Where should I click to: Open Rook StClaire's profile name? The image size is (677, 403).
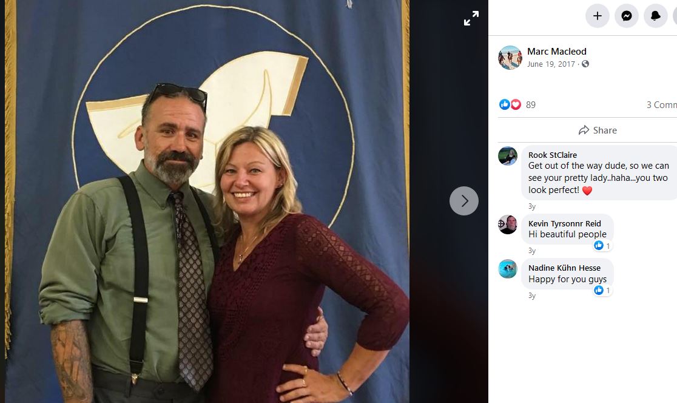(553, 155)
